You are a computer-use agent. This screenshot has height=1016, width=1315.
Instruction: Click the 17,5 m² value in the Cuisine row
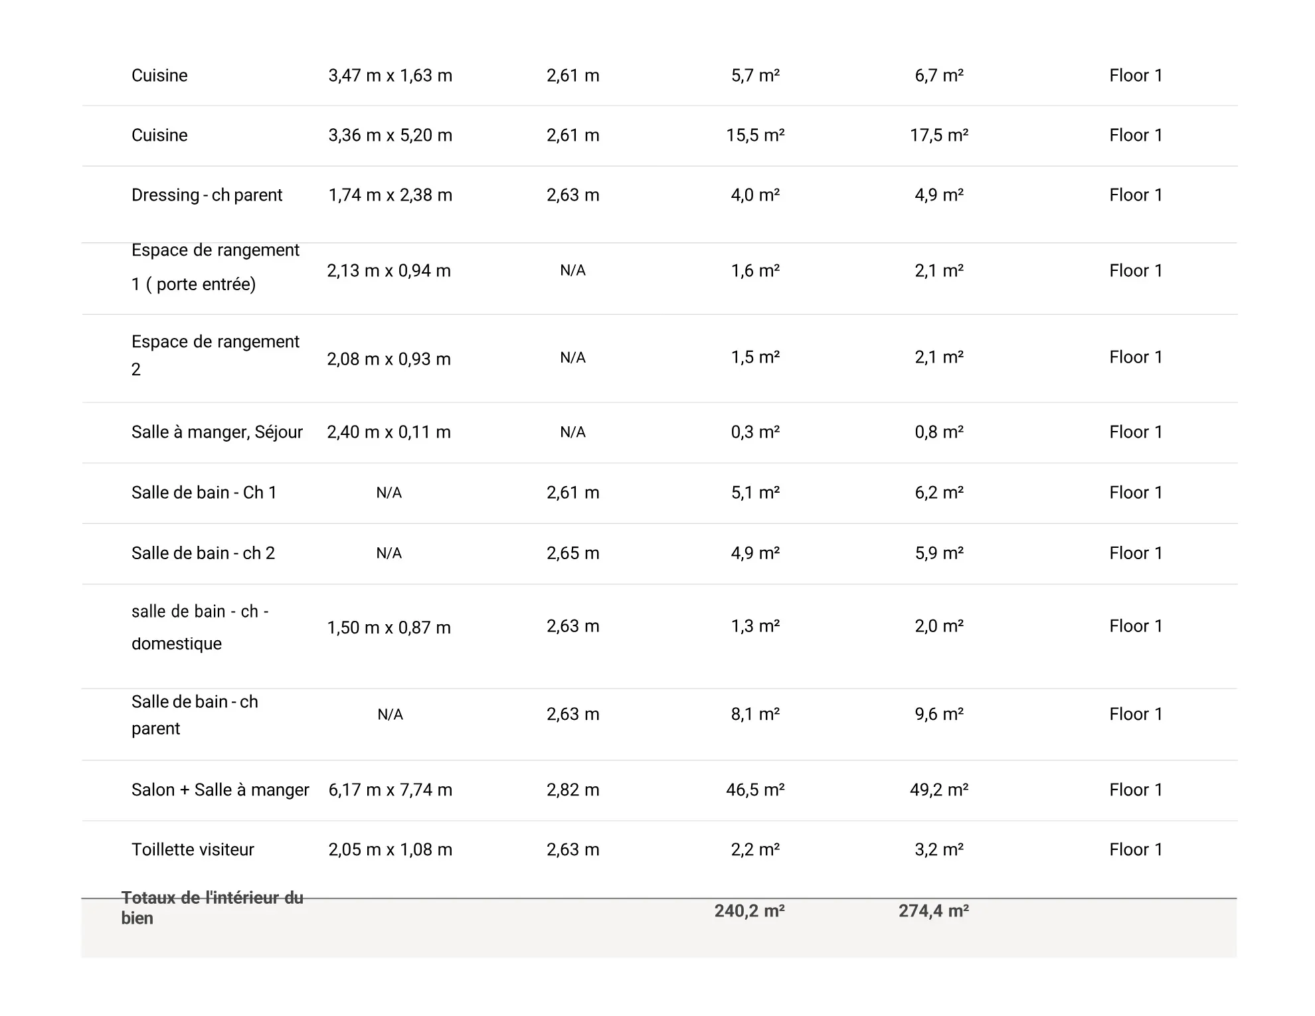pos(939,135)
